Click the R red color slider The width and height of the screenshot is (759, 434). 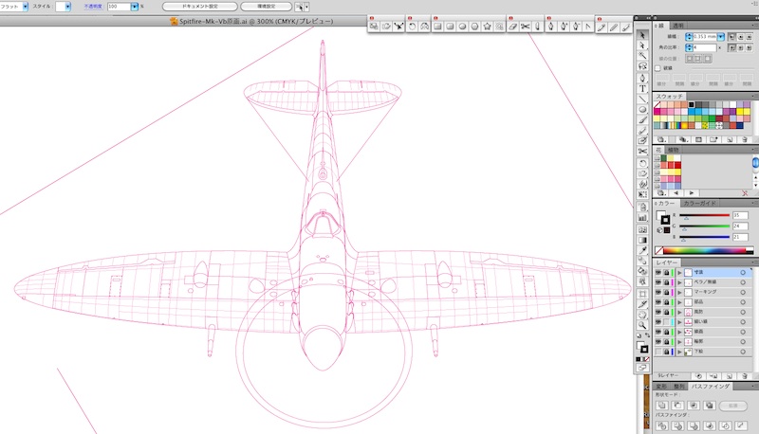point(705,215)
